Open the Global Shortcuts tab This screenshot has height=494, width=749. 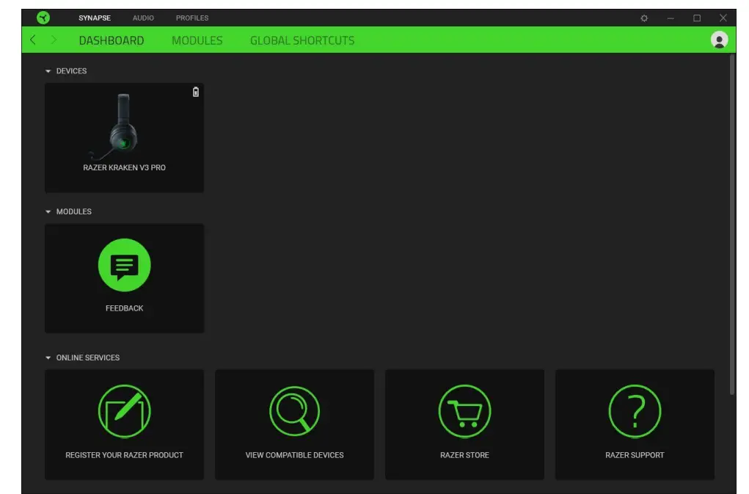tap(302, 40)
